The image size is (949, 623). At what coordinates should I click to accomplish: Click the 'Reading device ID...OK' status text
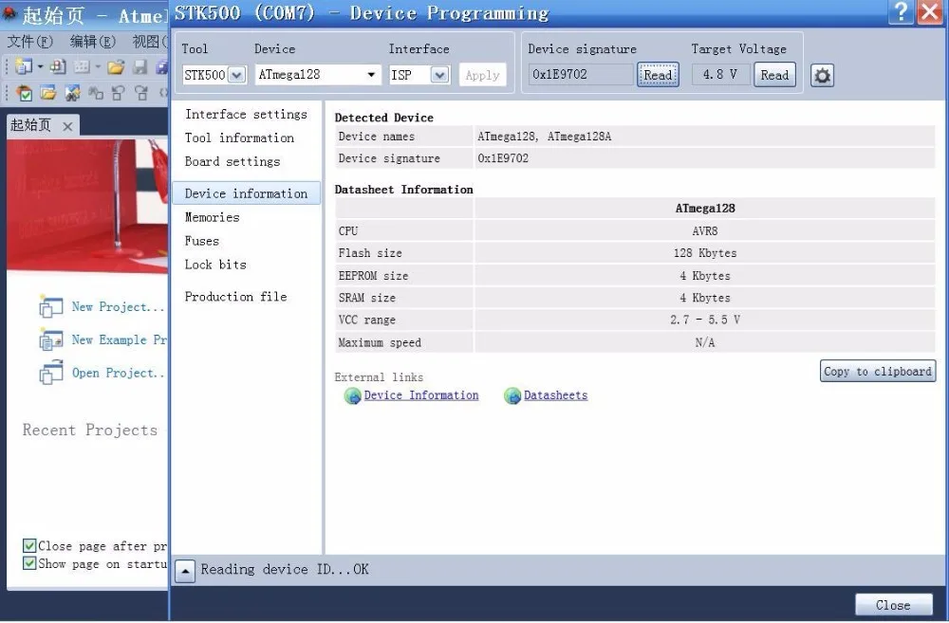pyautogui.click(x=285, y=570)
